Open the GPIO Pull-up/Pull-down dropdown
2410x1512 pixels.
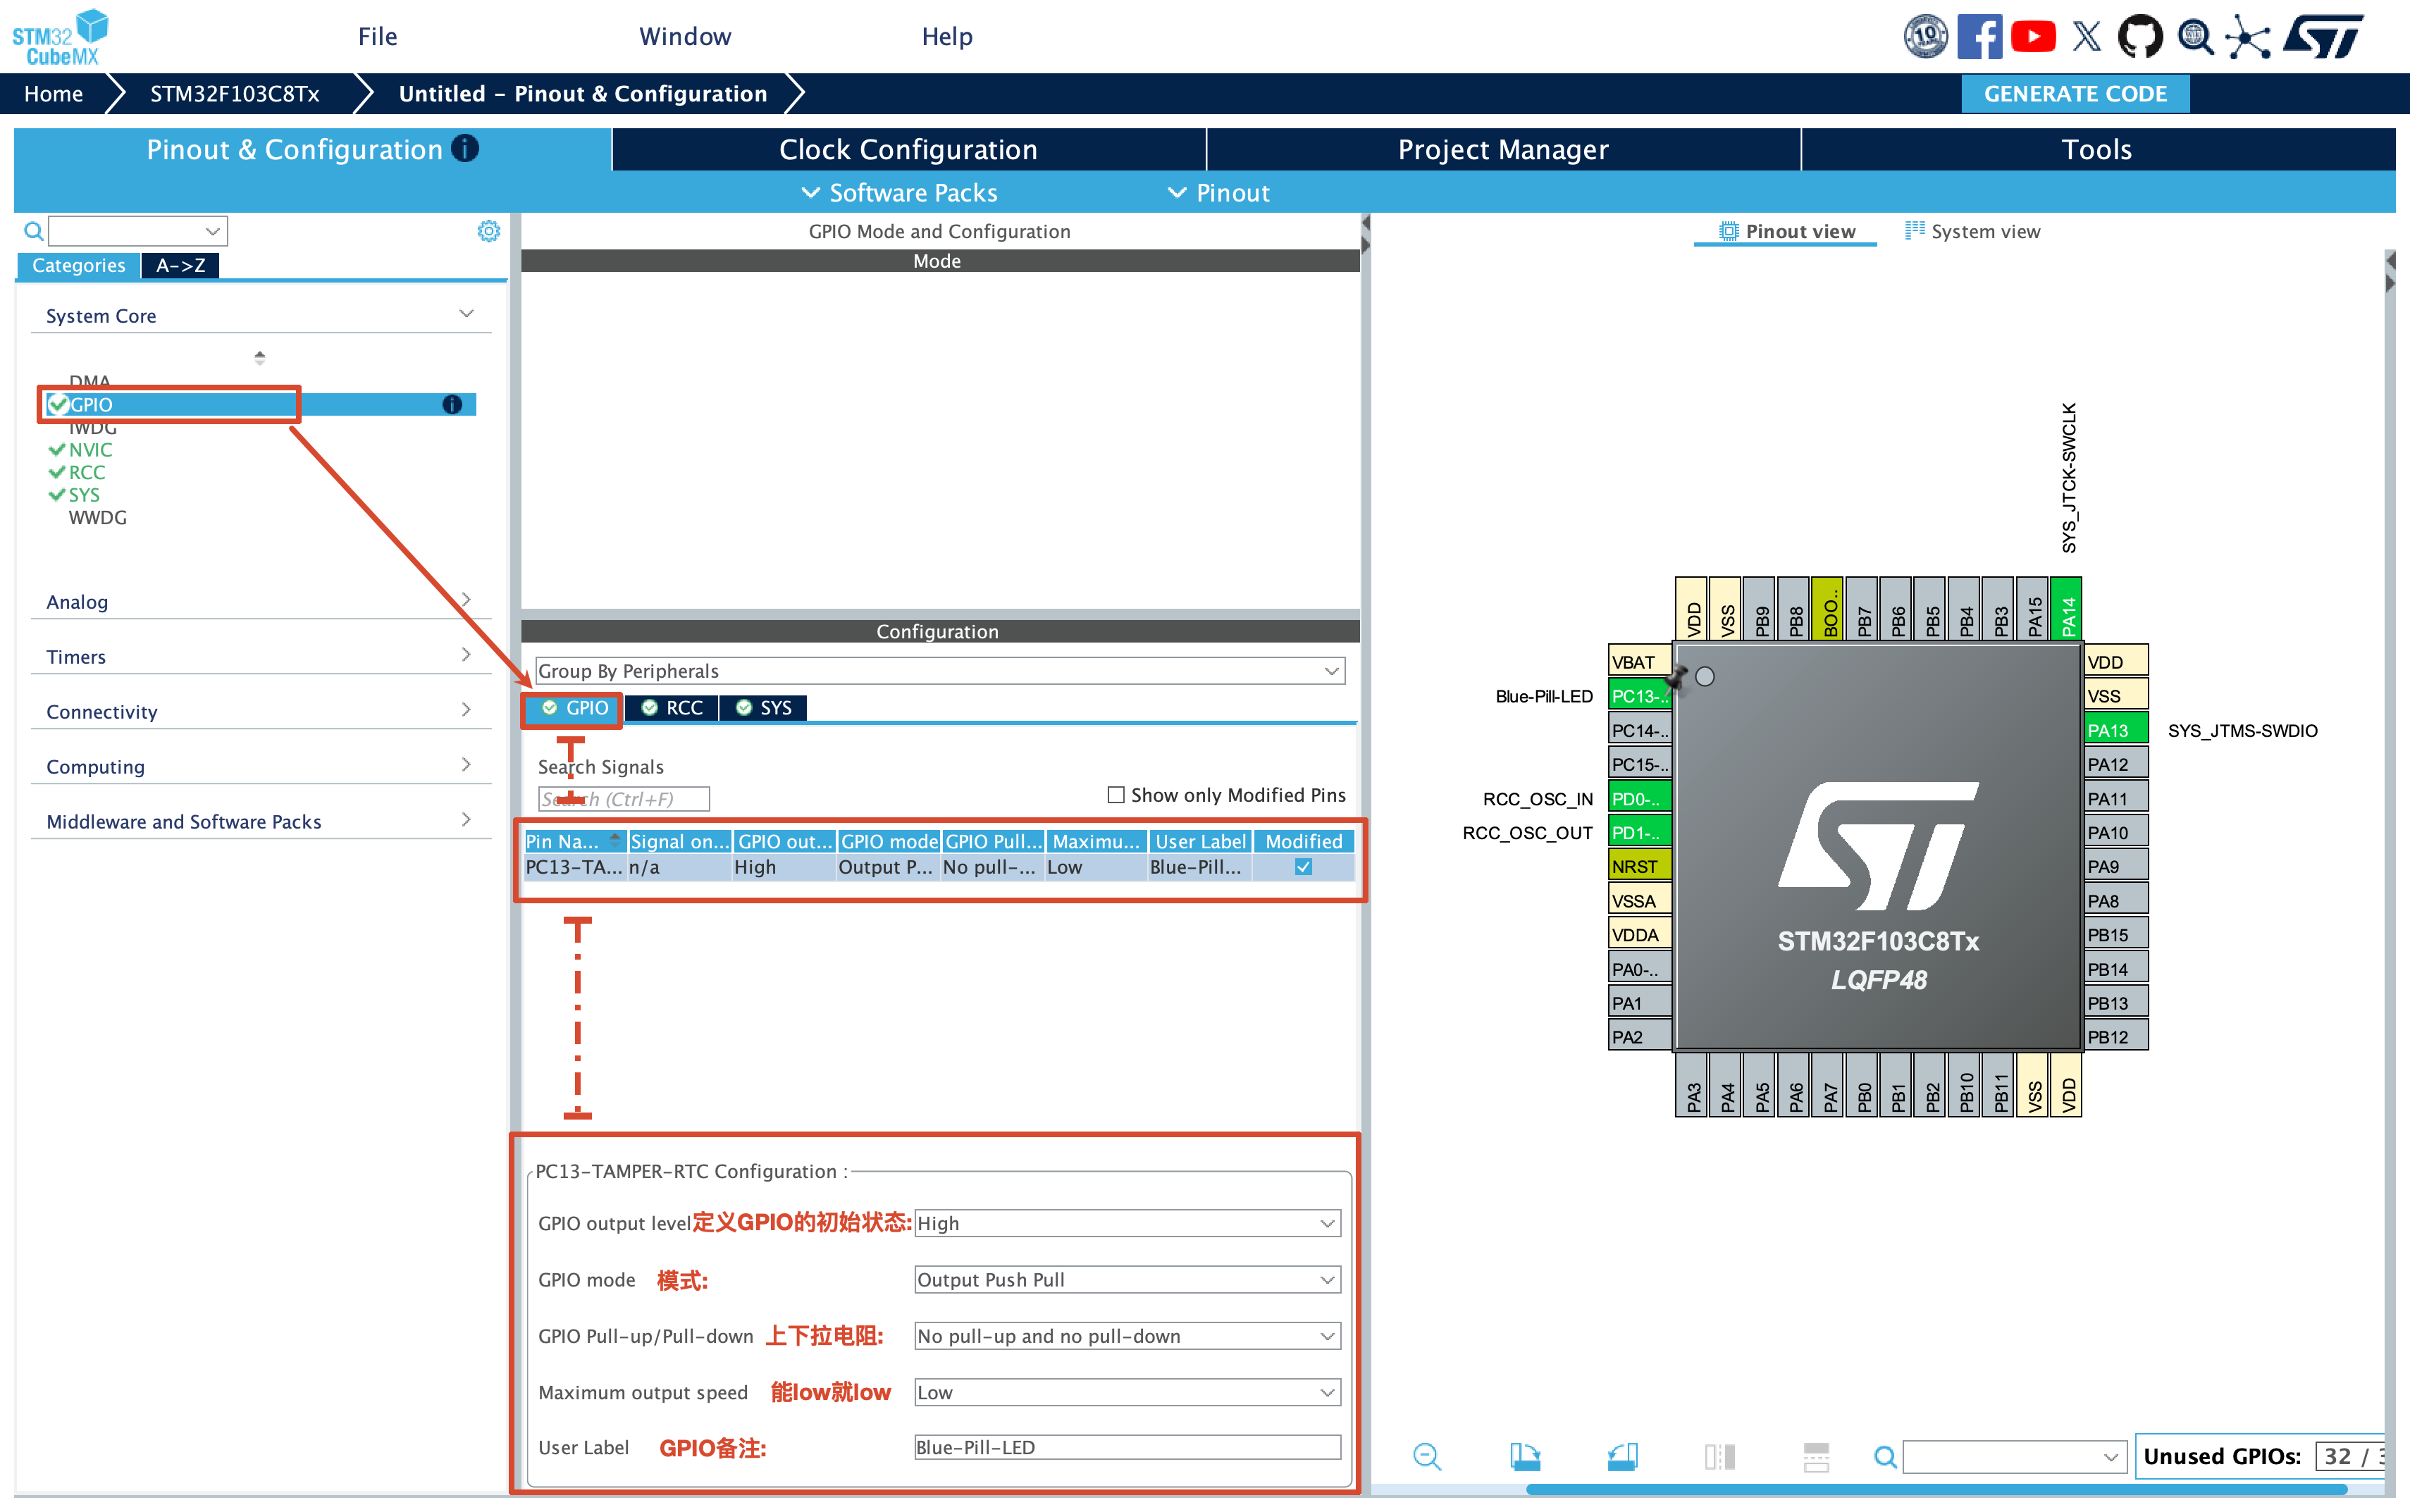pos(1127,1336)
